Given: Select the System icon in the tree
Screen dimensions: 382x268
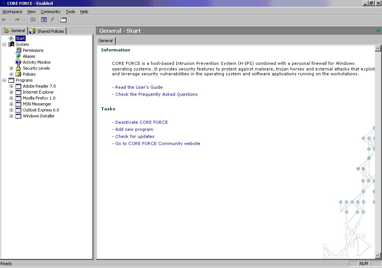Looking at the screenshot, I should point(11,44).
